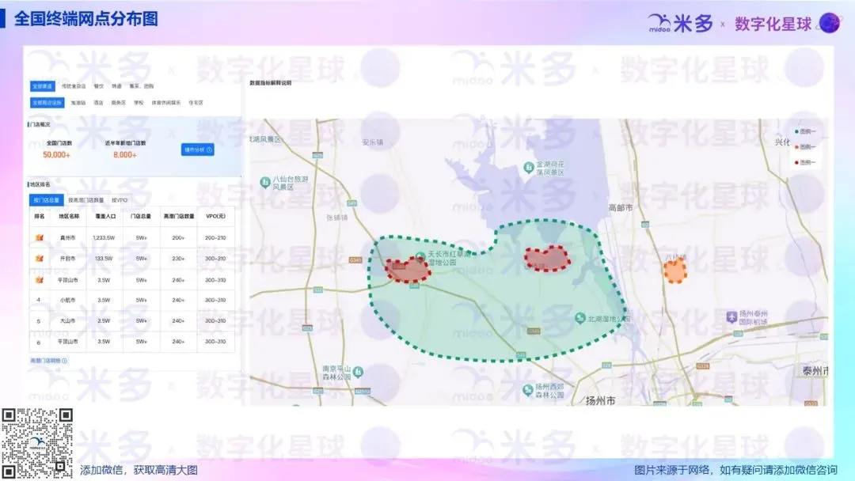Click the 排名 column header

point(40,216)
